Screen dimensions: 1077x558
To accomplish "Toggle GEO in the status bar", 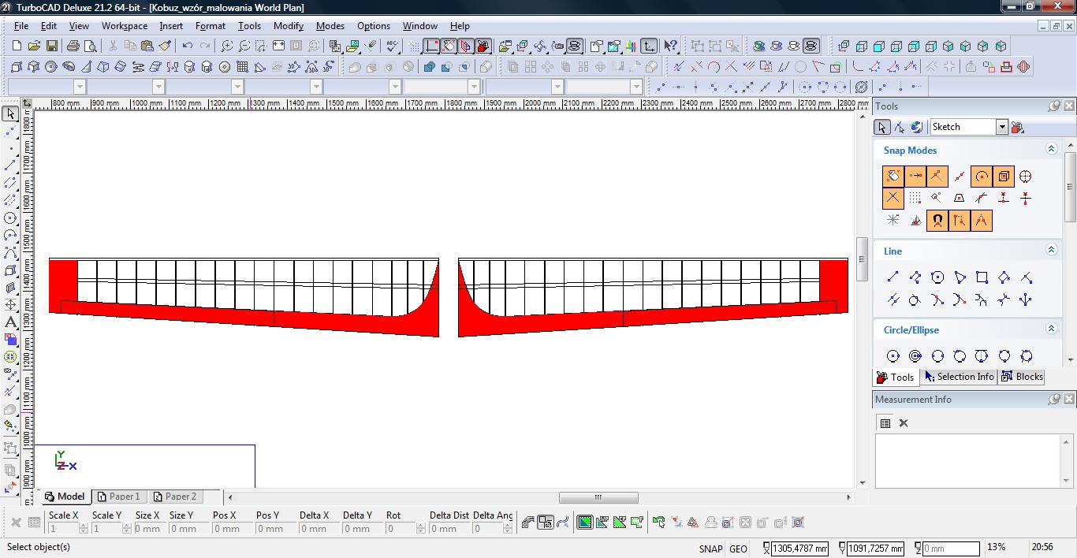I will pos(738,549).
